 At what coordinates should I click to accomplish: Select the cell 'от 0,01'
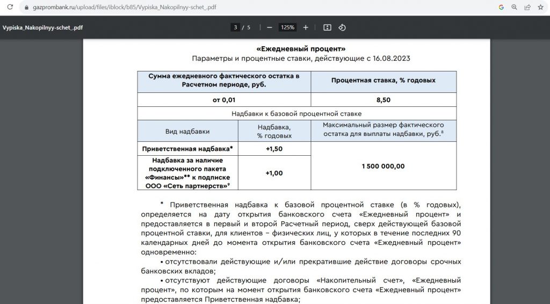click(x=224, y=100)
